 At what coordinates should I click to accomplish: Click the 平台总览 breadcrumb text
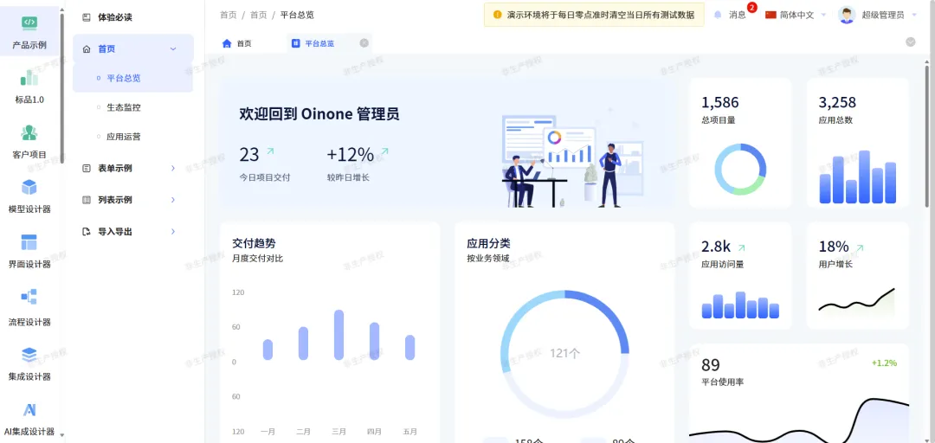[297, 15]
